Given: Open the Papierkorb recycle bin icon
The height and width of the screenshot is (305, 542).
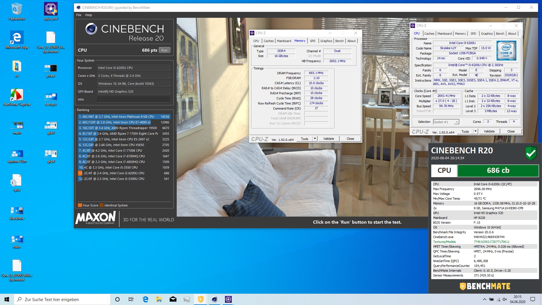Looking at the screenshot, I should 17,12.
